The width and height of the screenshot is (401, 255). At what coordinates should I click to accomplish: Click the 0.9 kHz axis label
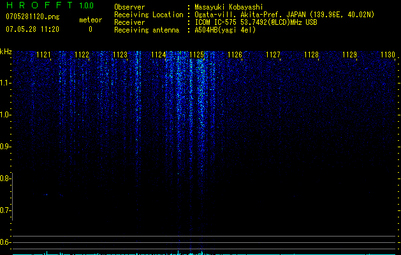[x=5, y=147]
